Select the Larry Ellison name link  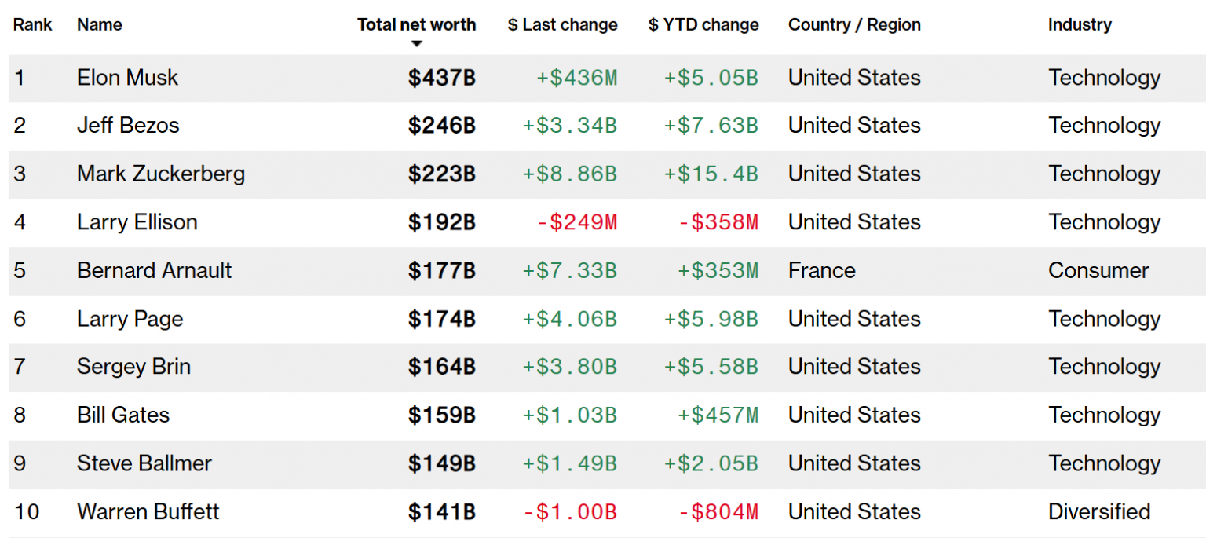(137, 222)
